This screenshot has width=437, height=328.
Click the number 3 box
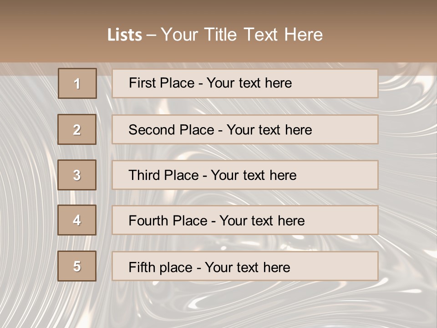point(77,175)
